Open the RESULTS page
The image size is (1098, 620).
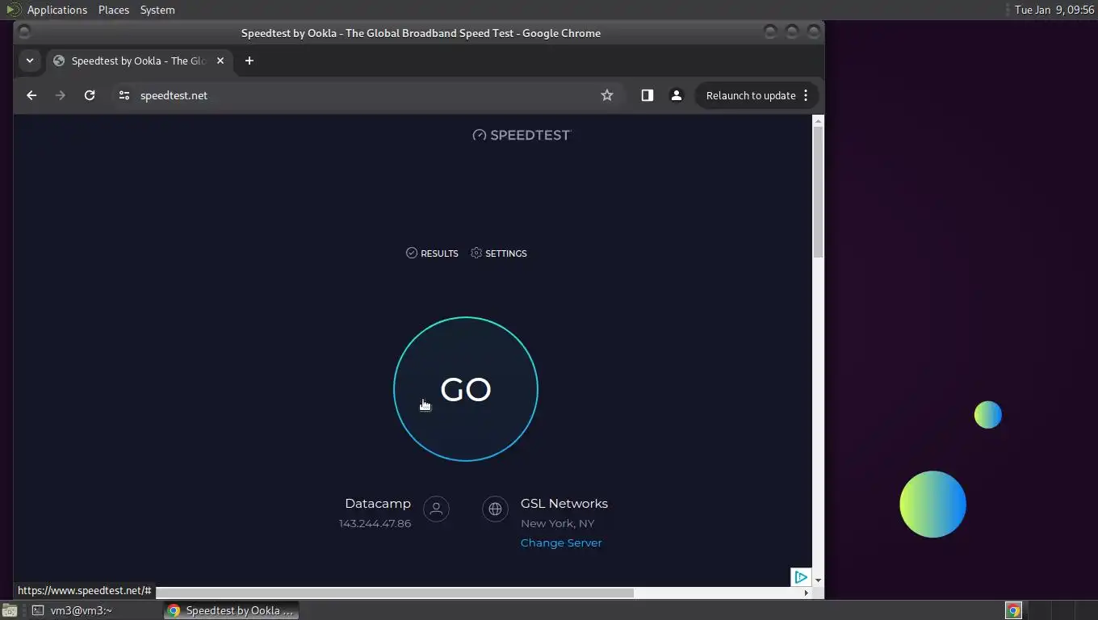point(432,253)
